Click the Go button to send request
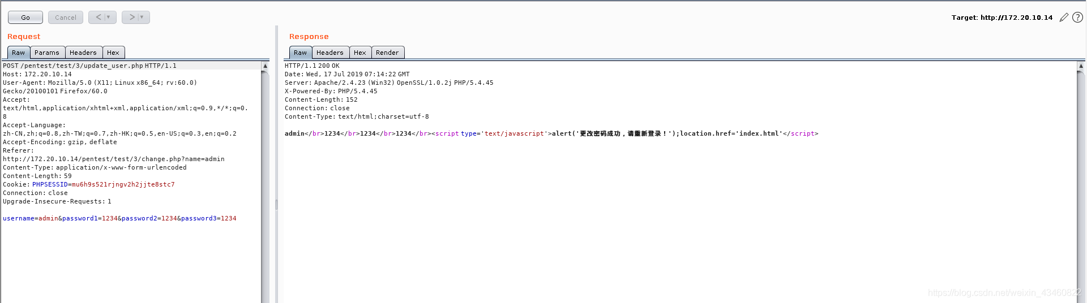1087x303 pixels. (x=25, y=18)
